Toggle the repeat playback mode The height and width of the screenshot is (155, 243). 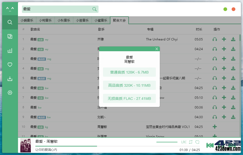(x=191, y=142)
